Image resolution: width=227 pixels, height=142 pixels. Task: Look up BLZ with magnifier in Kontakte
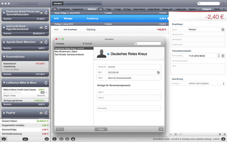click(158, 72)
